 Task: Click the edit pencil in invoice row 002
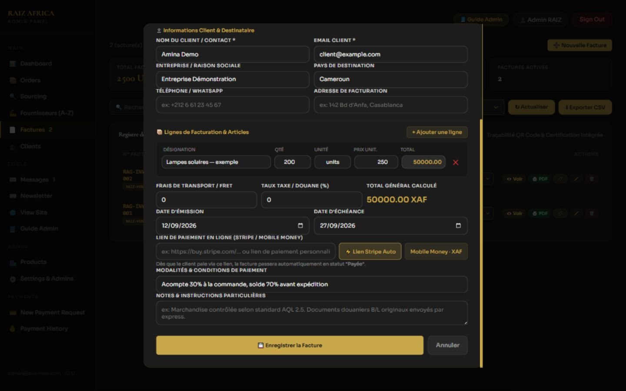pyautogui.click(x=576, y=179)
